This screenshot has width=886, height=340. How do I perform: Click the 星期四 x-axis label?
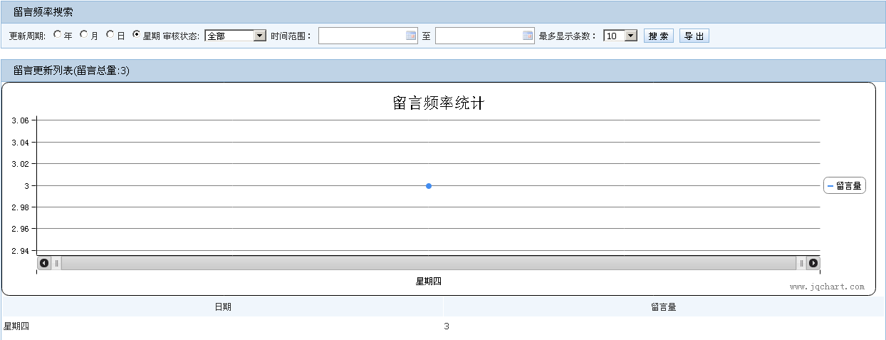(x=429, y=282)
